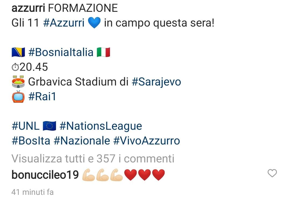Image resolution: width=290 pixels, height=201 pixels.
Task: Click the stadium emoji before Grbavica Stadium
Action: pyautogui.click(x=18, y=81)
